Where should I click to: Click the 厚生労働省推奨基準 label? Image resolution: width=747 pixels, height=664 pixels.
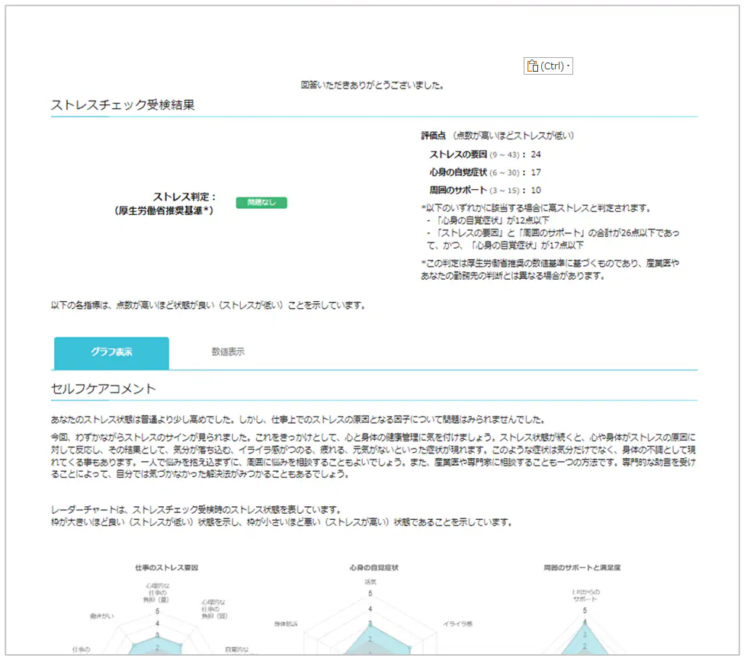(163, 210)
